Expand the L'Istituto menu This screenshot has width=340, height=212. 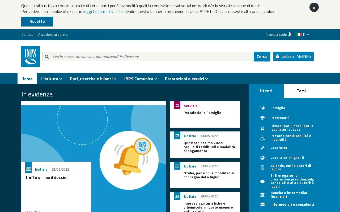tap(51, 79)
